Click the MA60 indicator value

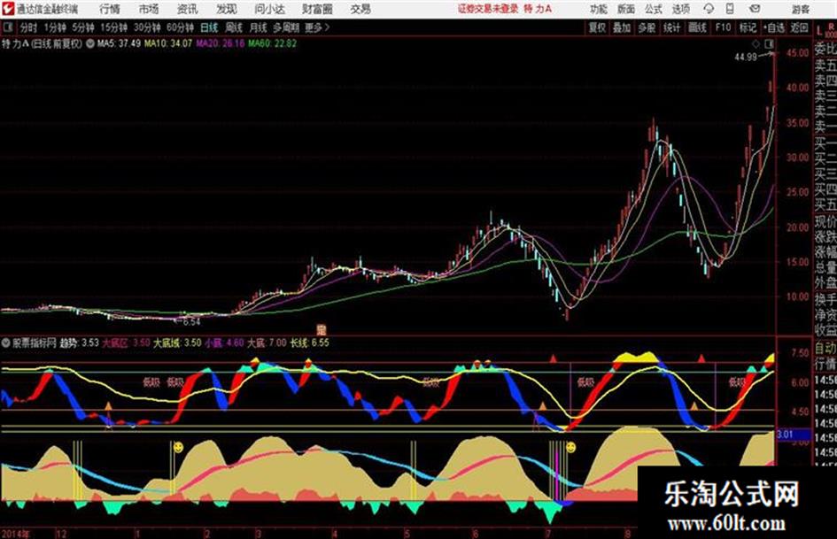point(272,43)
